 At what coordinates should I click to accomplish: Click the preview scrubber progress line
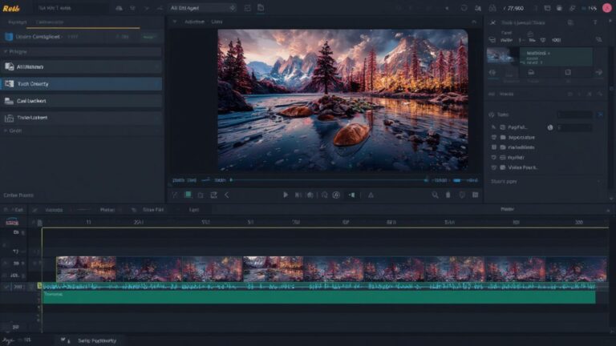click(328, 180)
